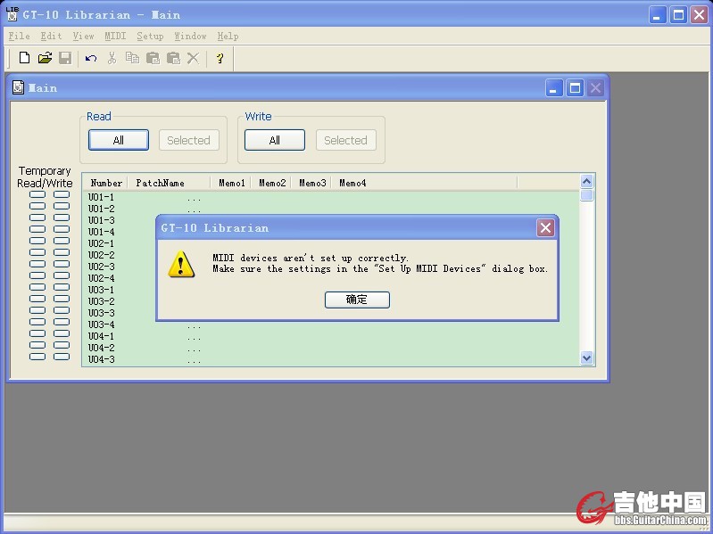Open a file using folder icon
The height and width of the screenshot is (534, 713).
(45, 58)
